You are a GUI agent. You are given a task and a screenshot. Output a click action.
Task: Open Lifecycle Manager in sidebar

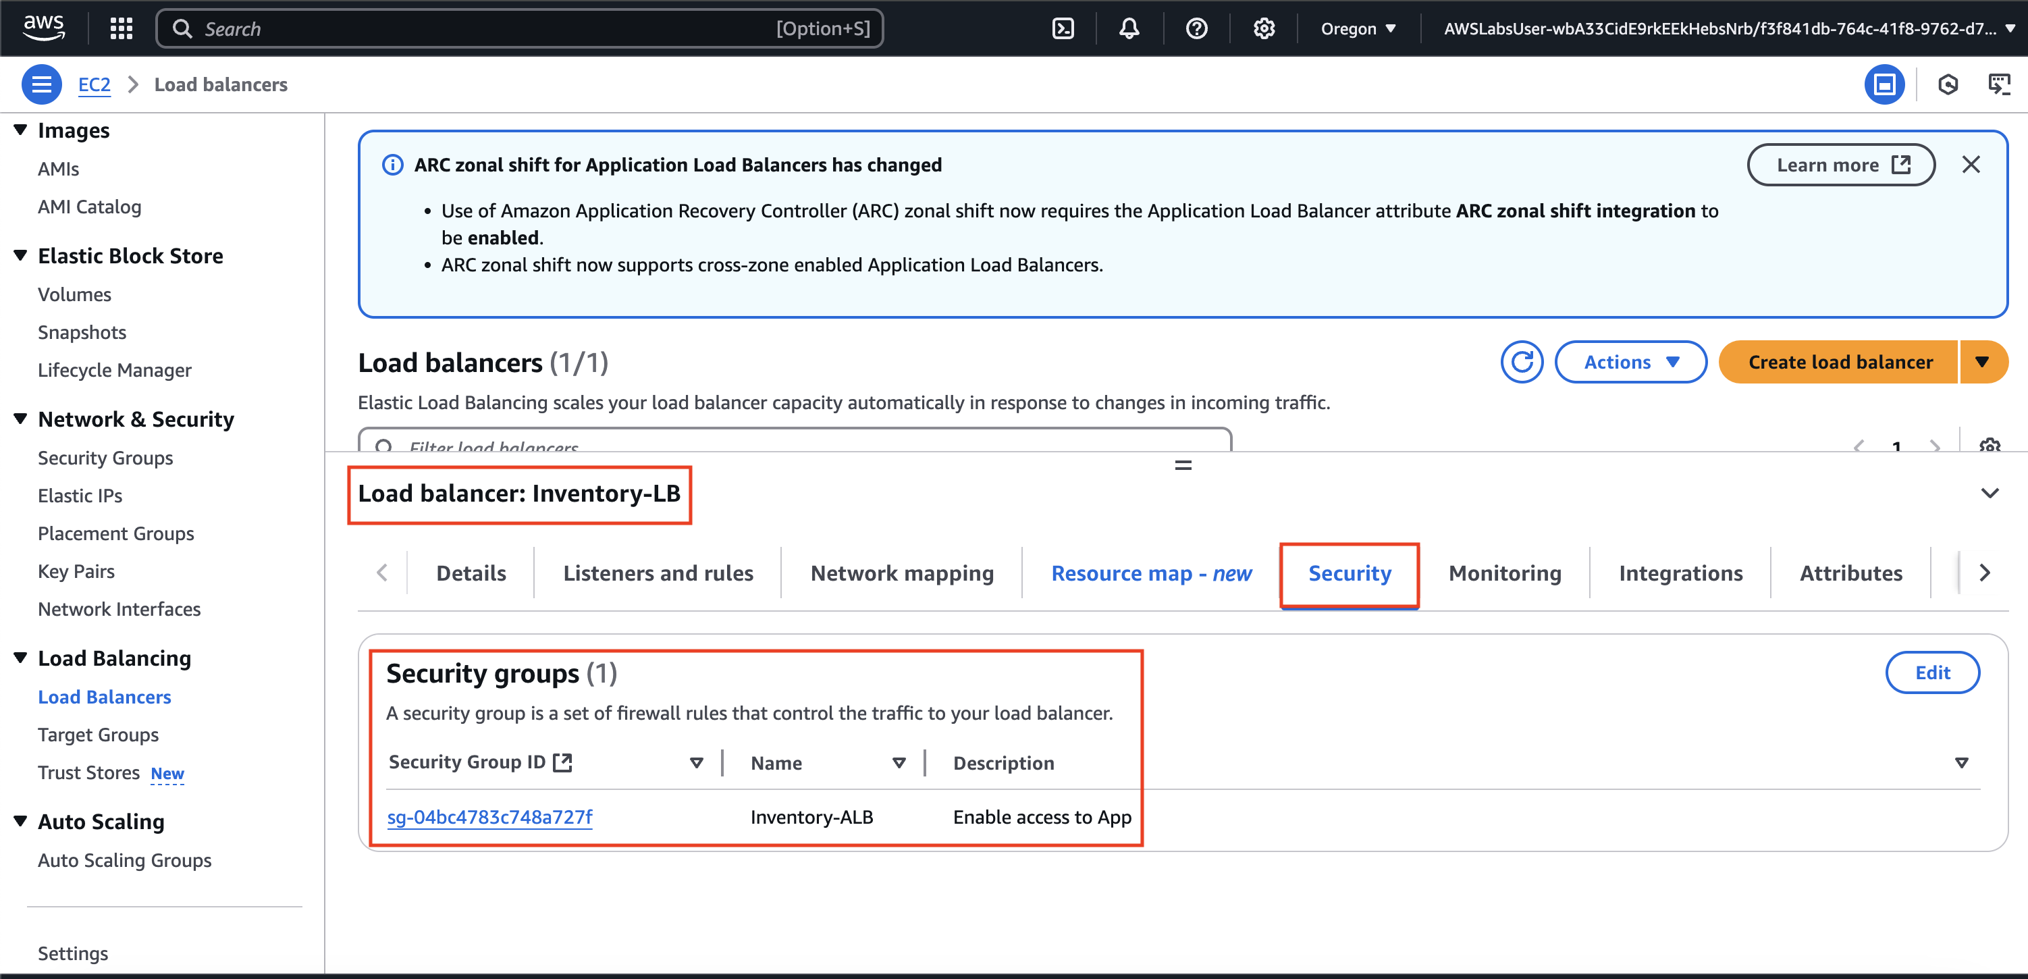(115, 369)
